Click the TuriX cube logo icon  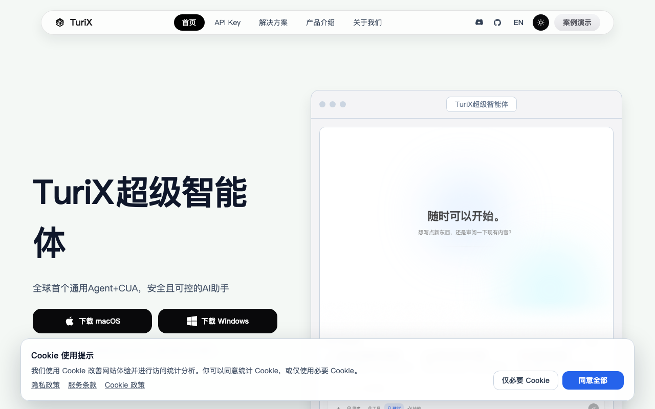click(60, 22)
